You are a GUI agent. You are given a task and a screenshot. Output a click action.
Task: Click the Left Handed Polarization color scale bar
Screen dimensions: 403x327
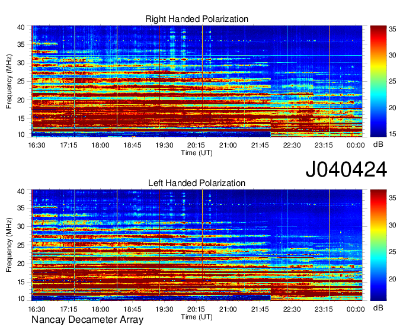pyautogui.click(x=378, y=245)
